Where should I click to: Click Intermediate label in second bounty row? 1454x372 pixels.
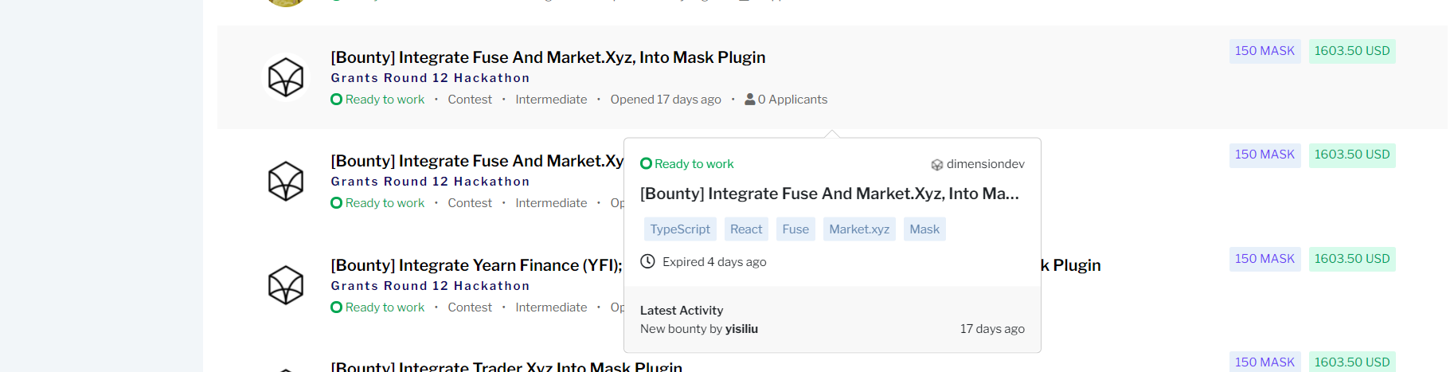[x=551, y=203]
